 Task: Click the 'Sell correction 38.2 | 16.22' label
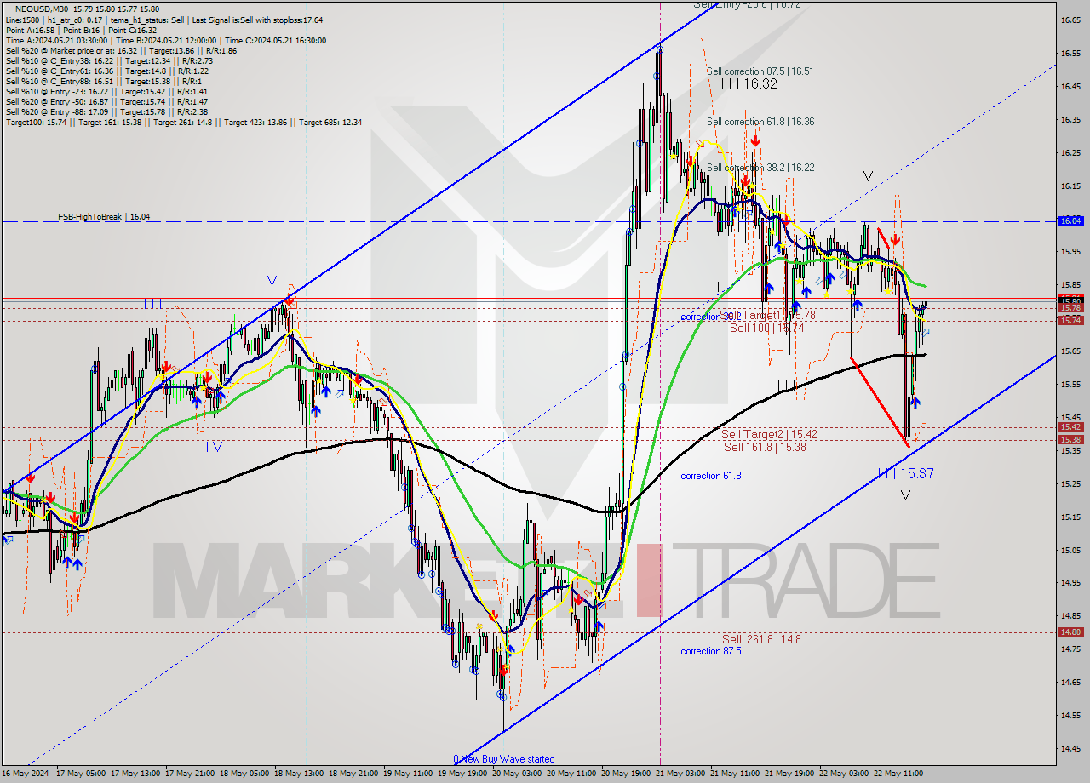[x=760, y=168]
